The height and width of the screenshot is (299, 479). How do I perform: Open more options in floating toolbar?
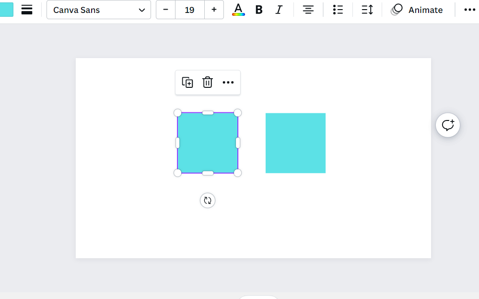point(228,83)
